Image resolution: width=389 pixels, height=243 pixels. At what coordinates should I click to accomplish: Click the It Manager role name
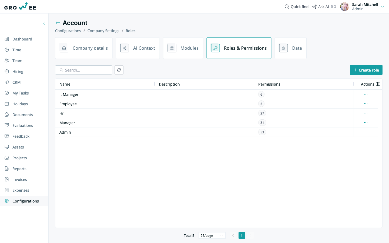coord(69,94)
